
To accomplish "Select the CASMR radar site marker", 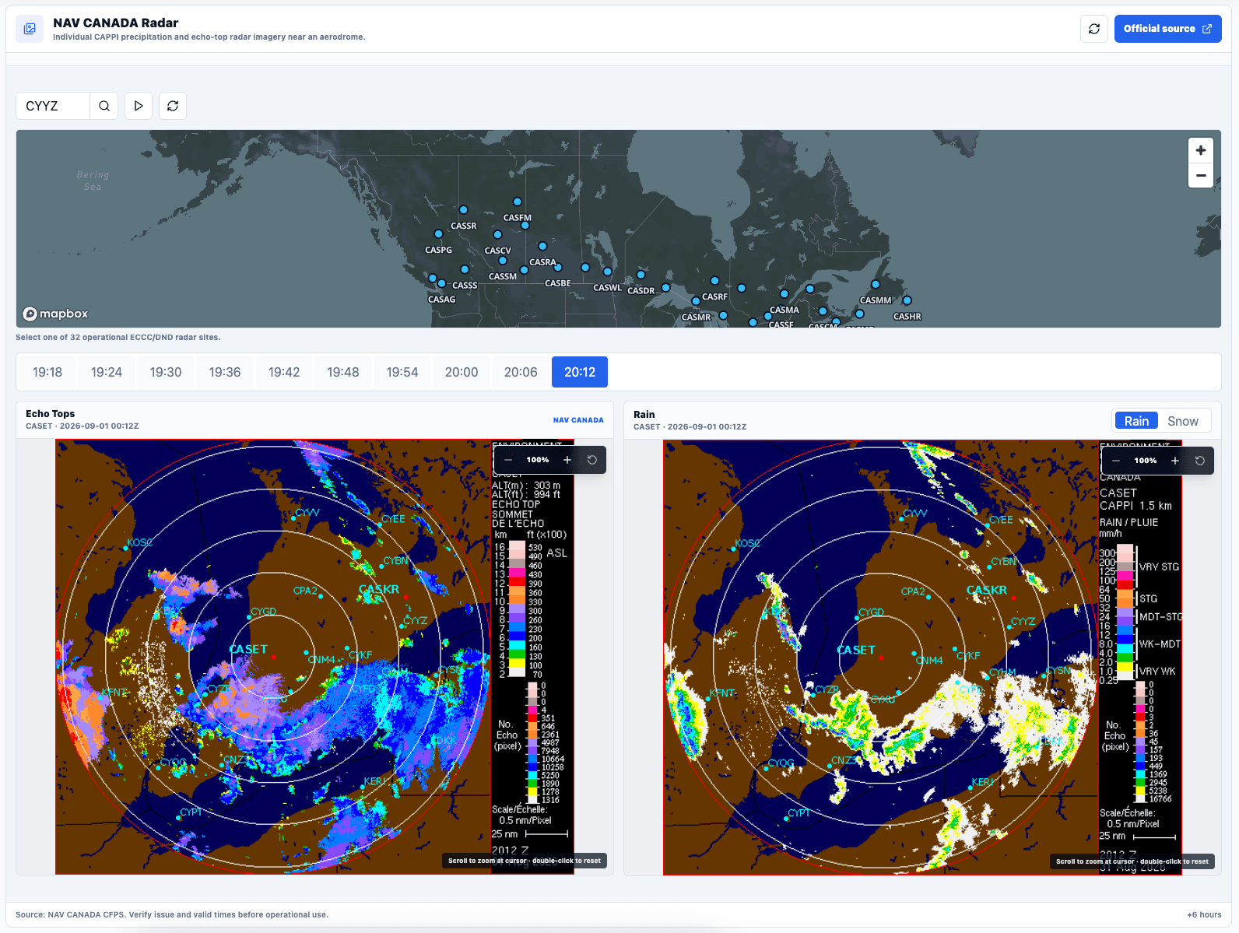I will [x=696, y=301].
